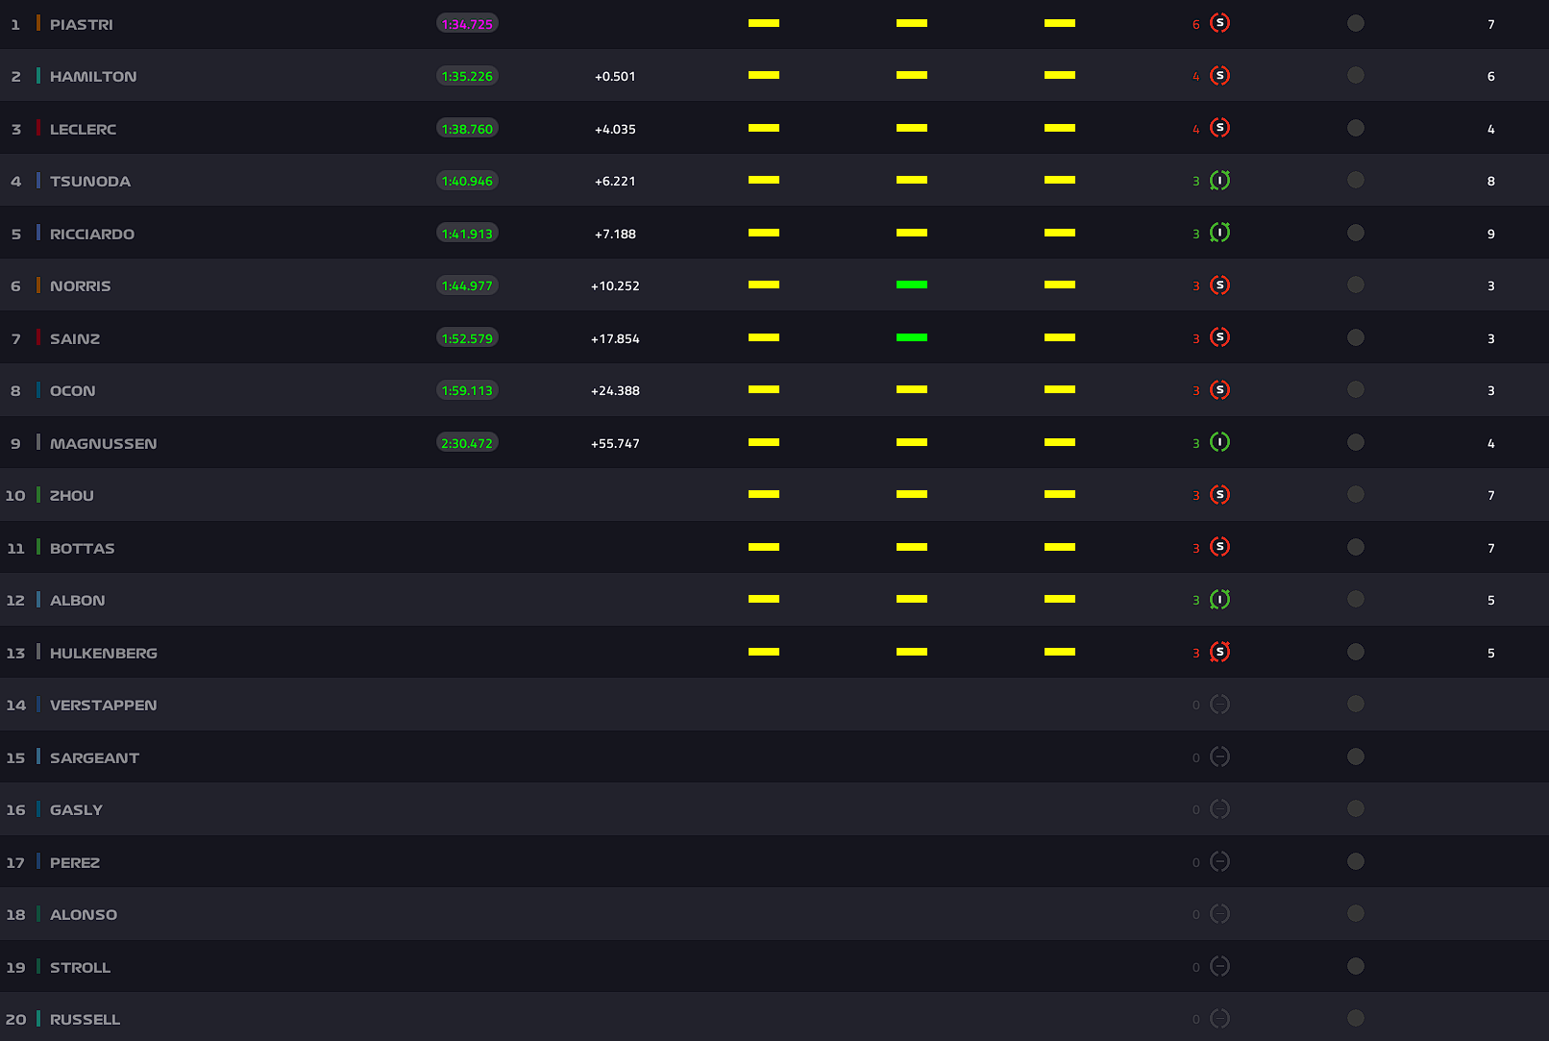Click Alonso's empty tyre icon

pos(1219,913)
